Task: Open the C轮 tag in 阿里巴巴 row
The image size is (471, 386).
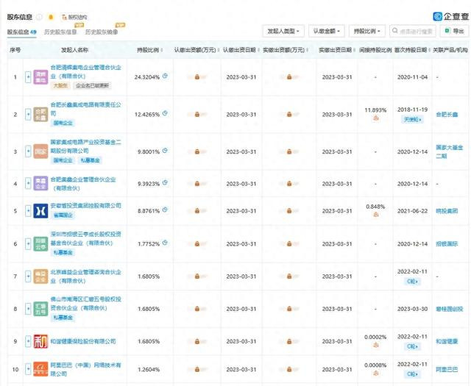Action: tap(412, 374)
